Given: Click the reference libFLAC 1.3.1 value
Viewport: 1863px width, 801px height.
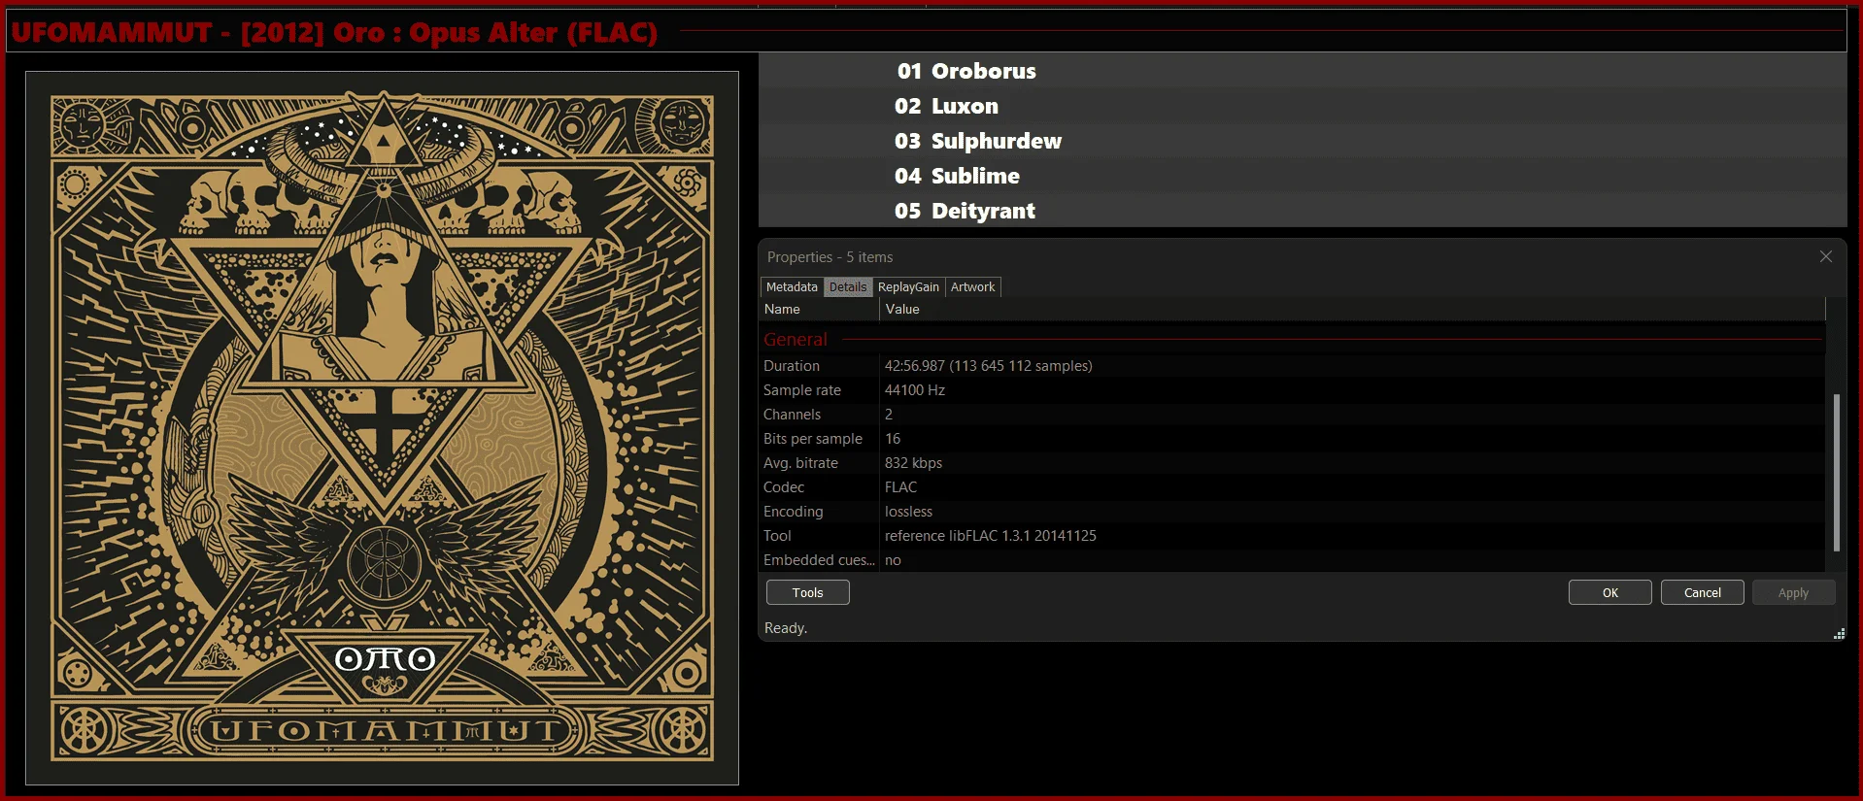Looking at the screenshot, I should pos(990,536).
